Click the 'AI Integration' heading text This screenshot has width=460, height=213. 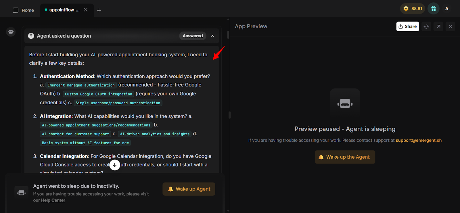tap(56, 116)
